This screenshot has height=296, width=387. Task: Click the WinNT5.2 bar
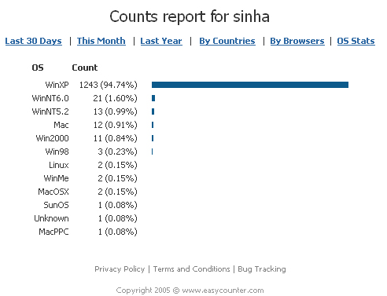click(x=153, y=111)
